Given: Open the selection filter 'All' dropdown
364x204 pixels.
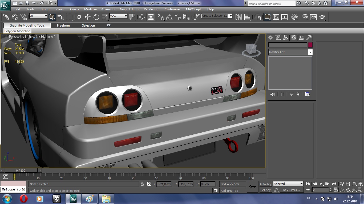Looking at the screenshot, I should (46, 16).
